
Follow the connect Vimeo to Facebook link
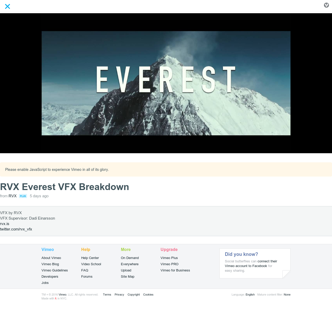click(x=251, y=264)
